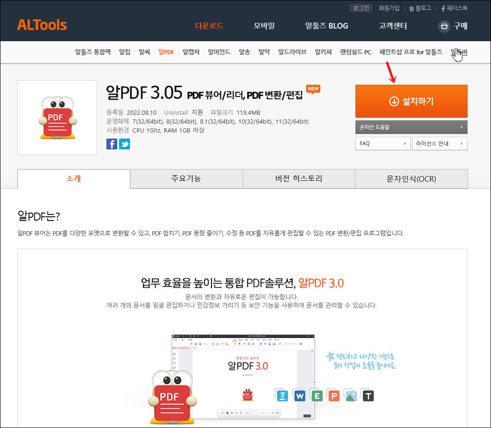Screen dimensions: 491x428
Task: Click the PowerPoint format icon
Action: [x=334, y=396]
